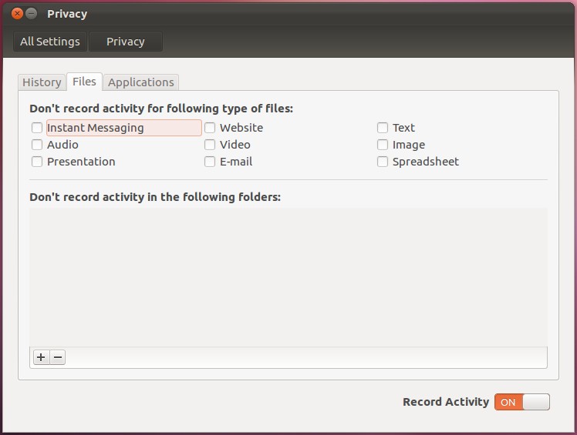Enable the E-mail checkbox
577x435 pixels.
(x=210, y=162)
